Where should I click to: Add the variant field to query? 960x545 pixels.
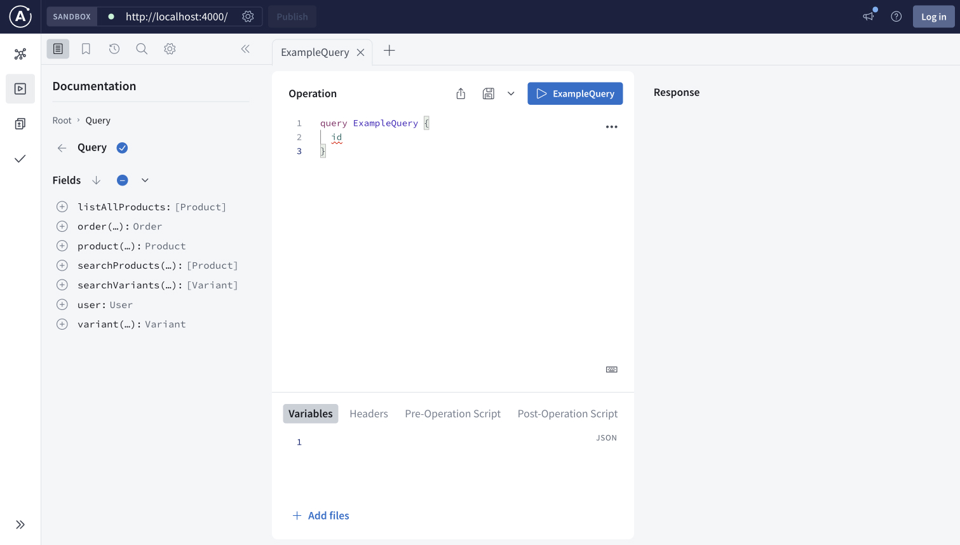tap(62, 324)
